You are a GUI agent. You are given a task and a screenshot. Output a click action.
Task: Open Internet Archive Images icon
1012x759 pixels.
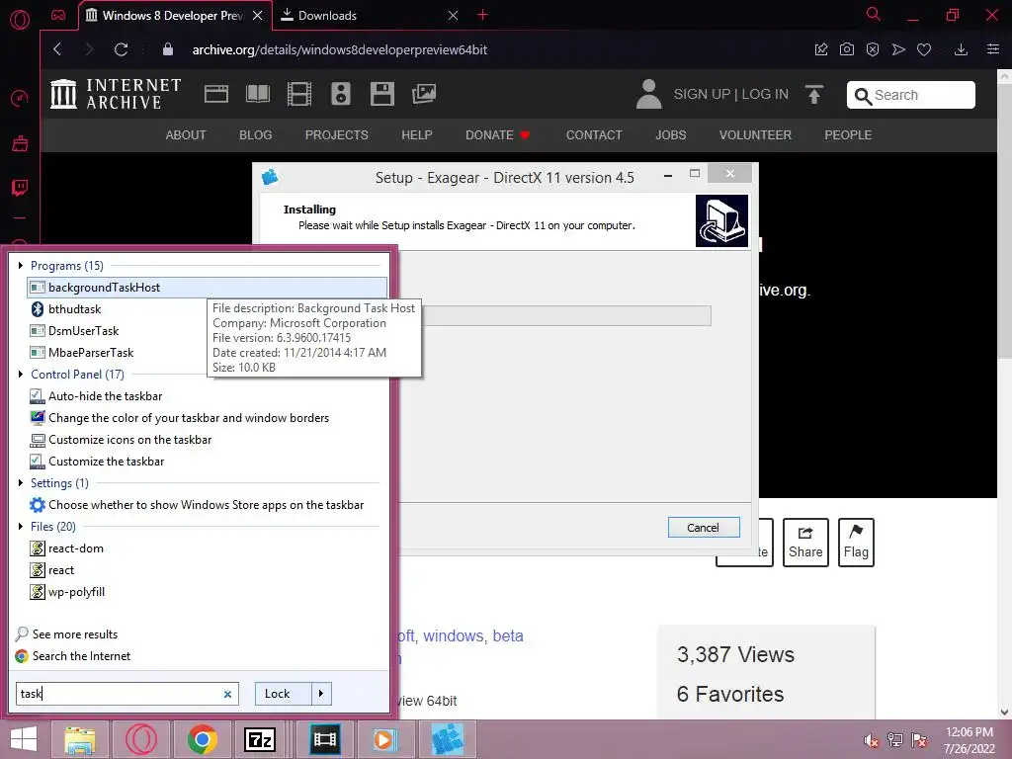tap(424, 94)
